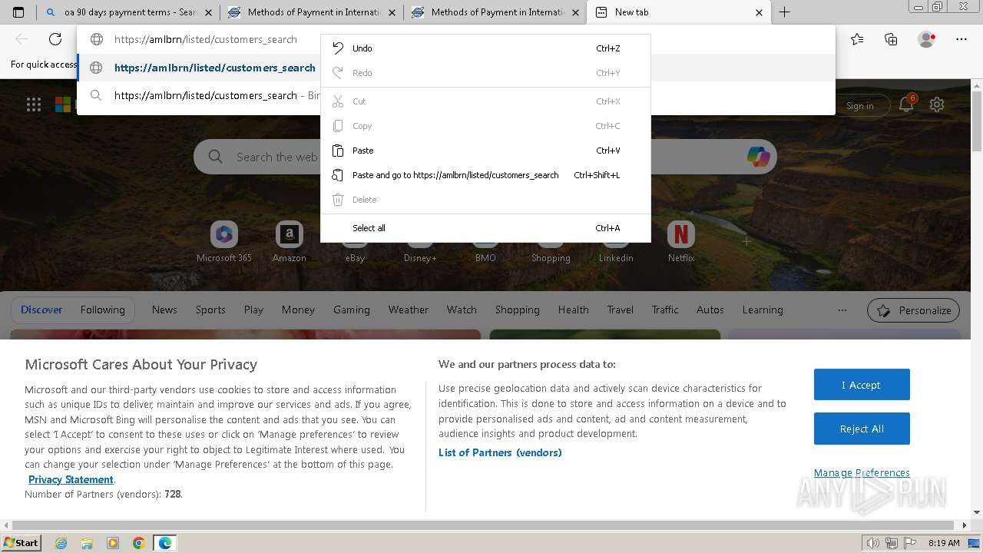This screenshot has height=553, width=983.
Task: Open the News category
Action: (164, 310)
